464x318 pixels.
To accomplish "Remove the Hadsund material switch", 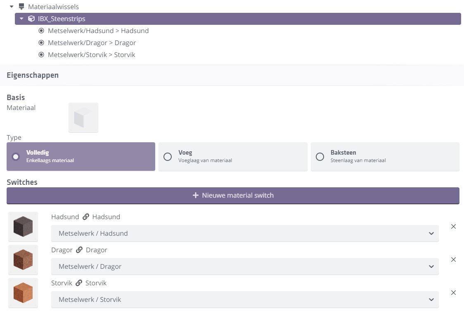I will 453,226.
